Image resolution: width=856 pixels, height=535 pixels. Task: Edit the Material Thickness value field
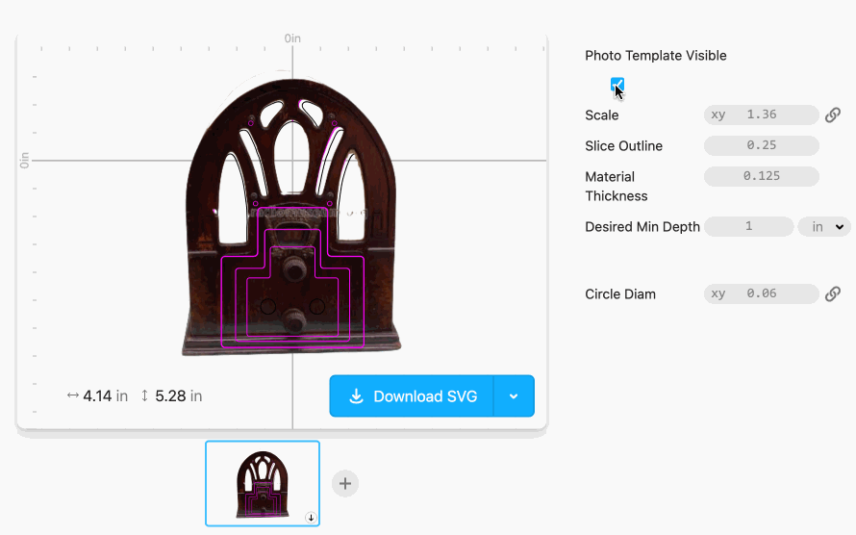761,176
